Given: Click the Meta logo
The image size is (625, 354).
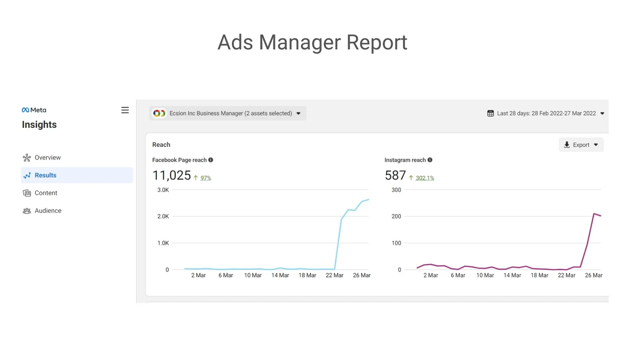Looking at the screenshot, I should (x=34, y=110).
